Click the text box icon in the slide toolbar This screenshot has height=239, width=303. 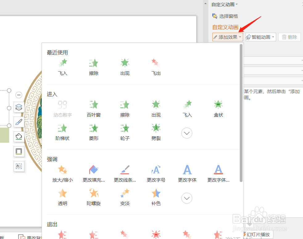pyautogui.click(x=19, y=166)
